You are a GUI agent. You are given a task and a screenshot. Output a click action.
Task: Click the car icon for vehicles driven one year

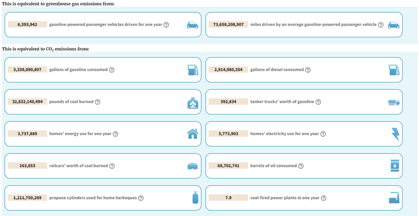pyautogui.click(x=192, y=25)
